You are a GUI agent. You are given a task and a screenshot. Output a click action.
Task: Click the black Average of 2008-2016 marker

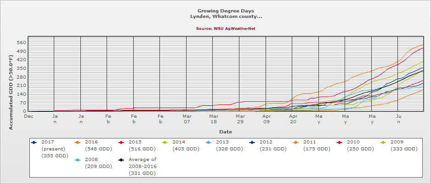[121, 160]
